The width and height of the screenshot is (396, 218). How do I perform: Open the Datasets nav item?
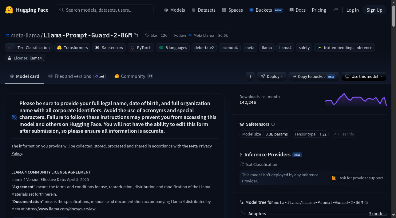tap(203, 10)
